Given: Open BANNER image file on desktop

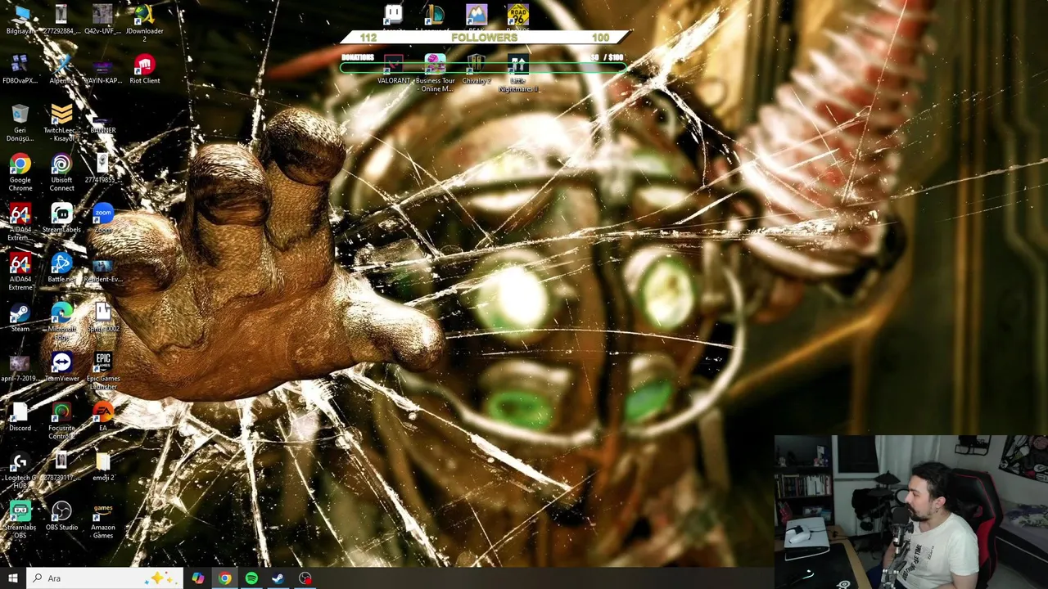Looking at the screenshot, I should click(x=102, y=123).
